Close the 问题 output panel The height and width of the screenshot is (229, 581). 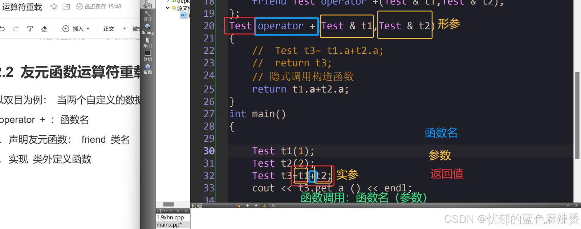576,205
